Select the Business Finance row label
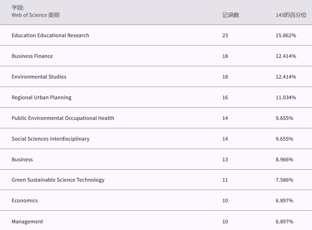Viewport: 312px width, 230px height. pos(32,56)
